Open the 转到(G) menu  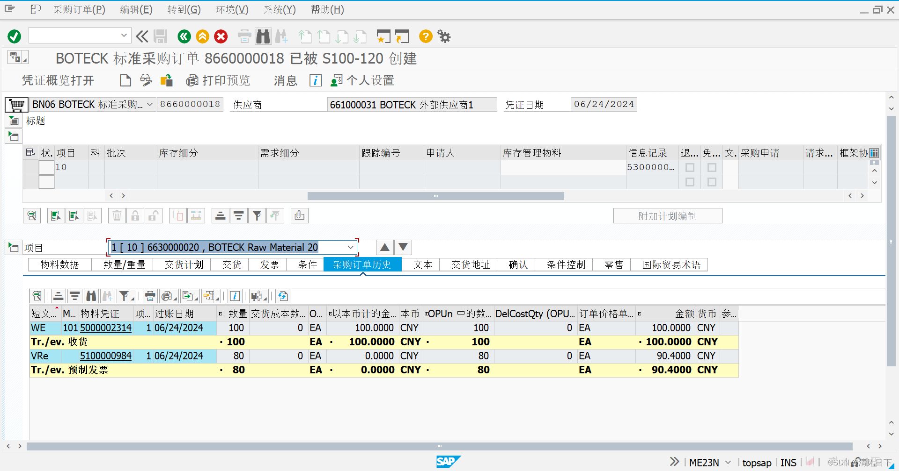pos(184,9)
